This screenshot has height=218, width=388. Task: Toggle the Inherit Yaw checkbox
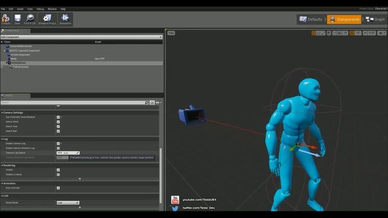point(58,127)
